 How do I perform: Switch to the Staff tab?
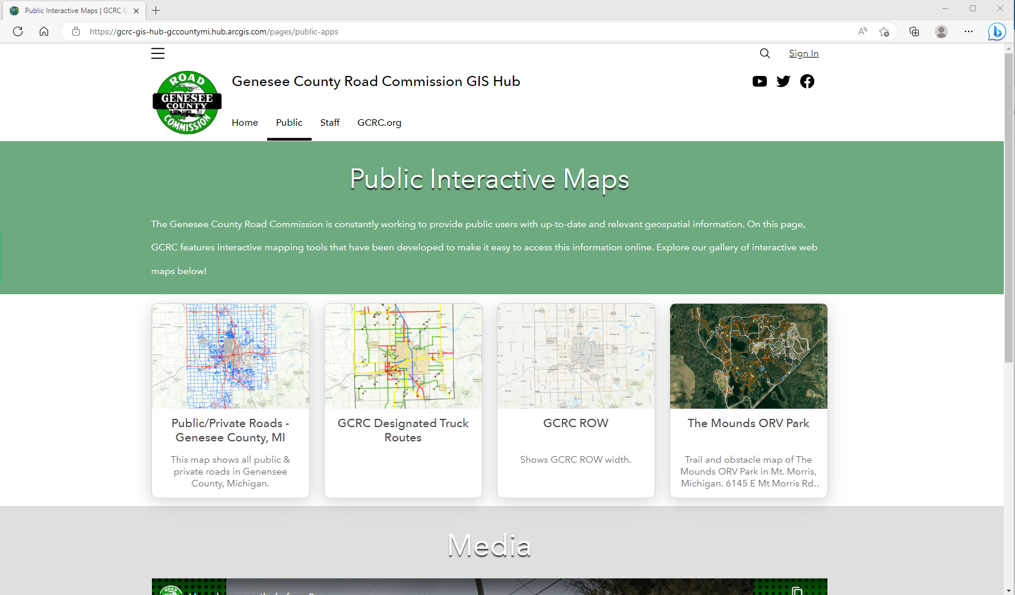(x=329, y=122)
